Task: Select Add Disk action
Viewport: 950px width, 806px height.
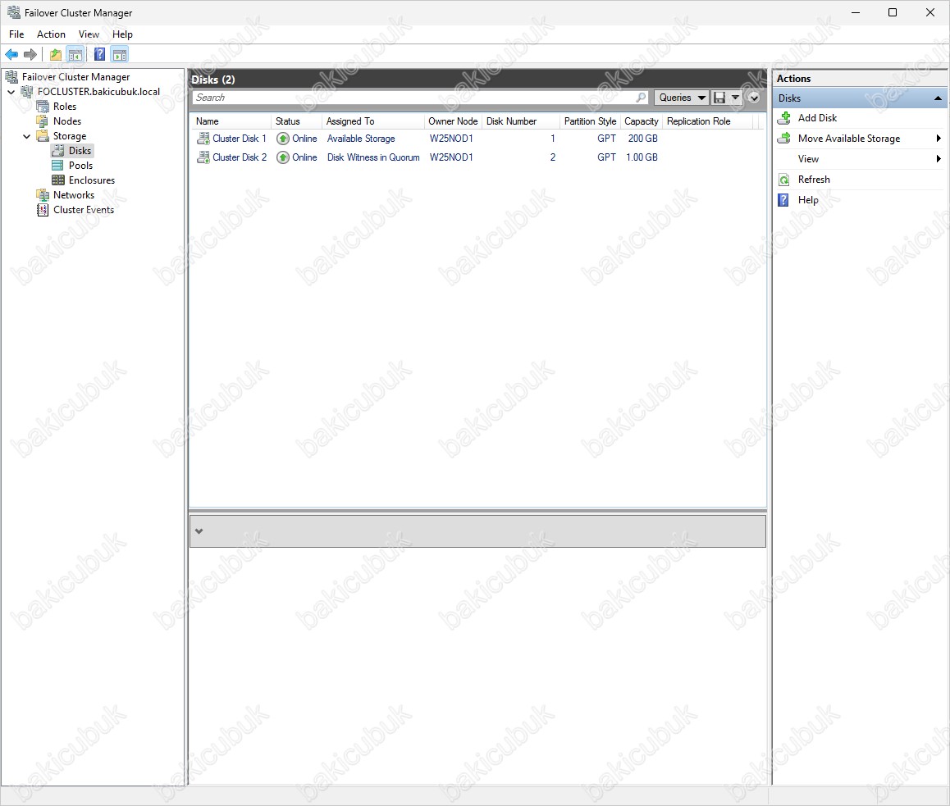Action: pos(817,118)
